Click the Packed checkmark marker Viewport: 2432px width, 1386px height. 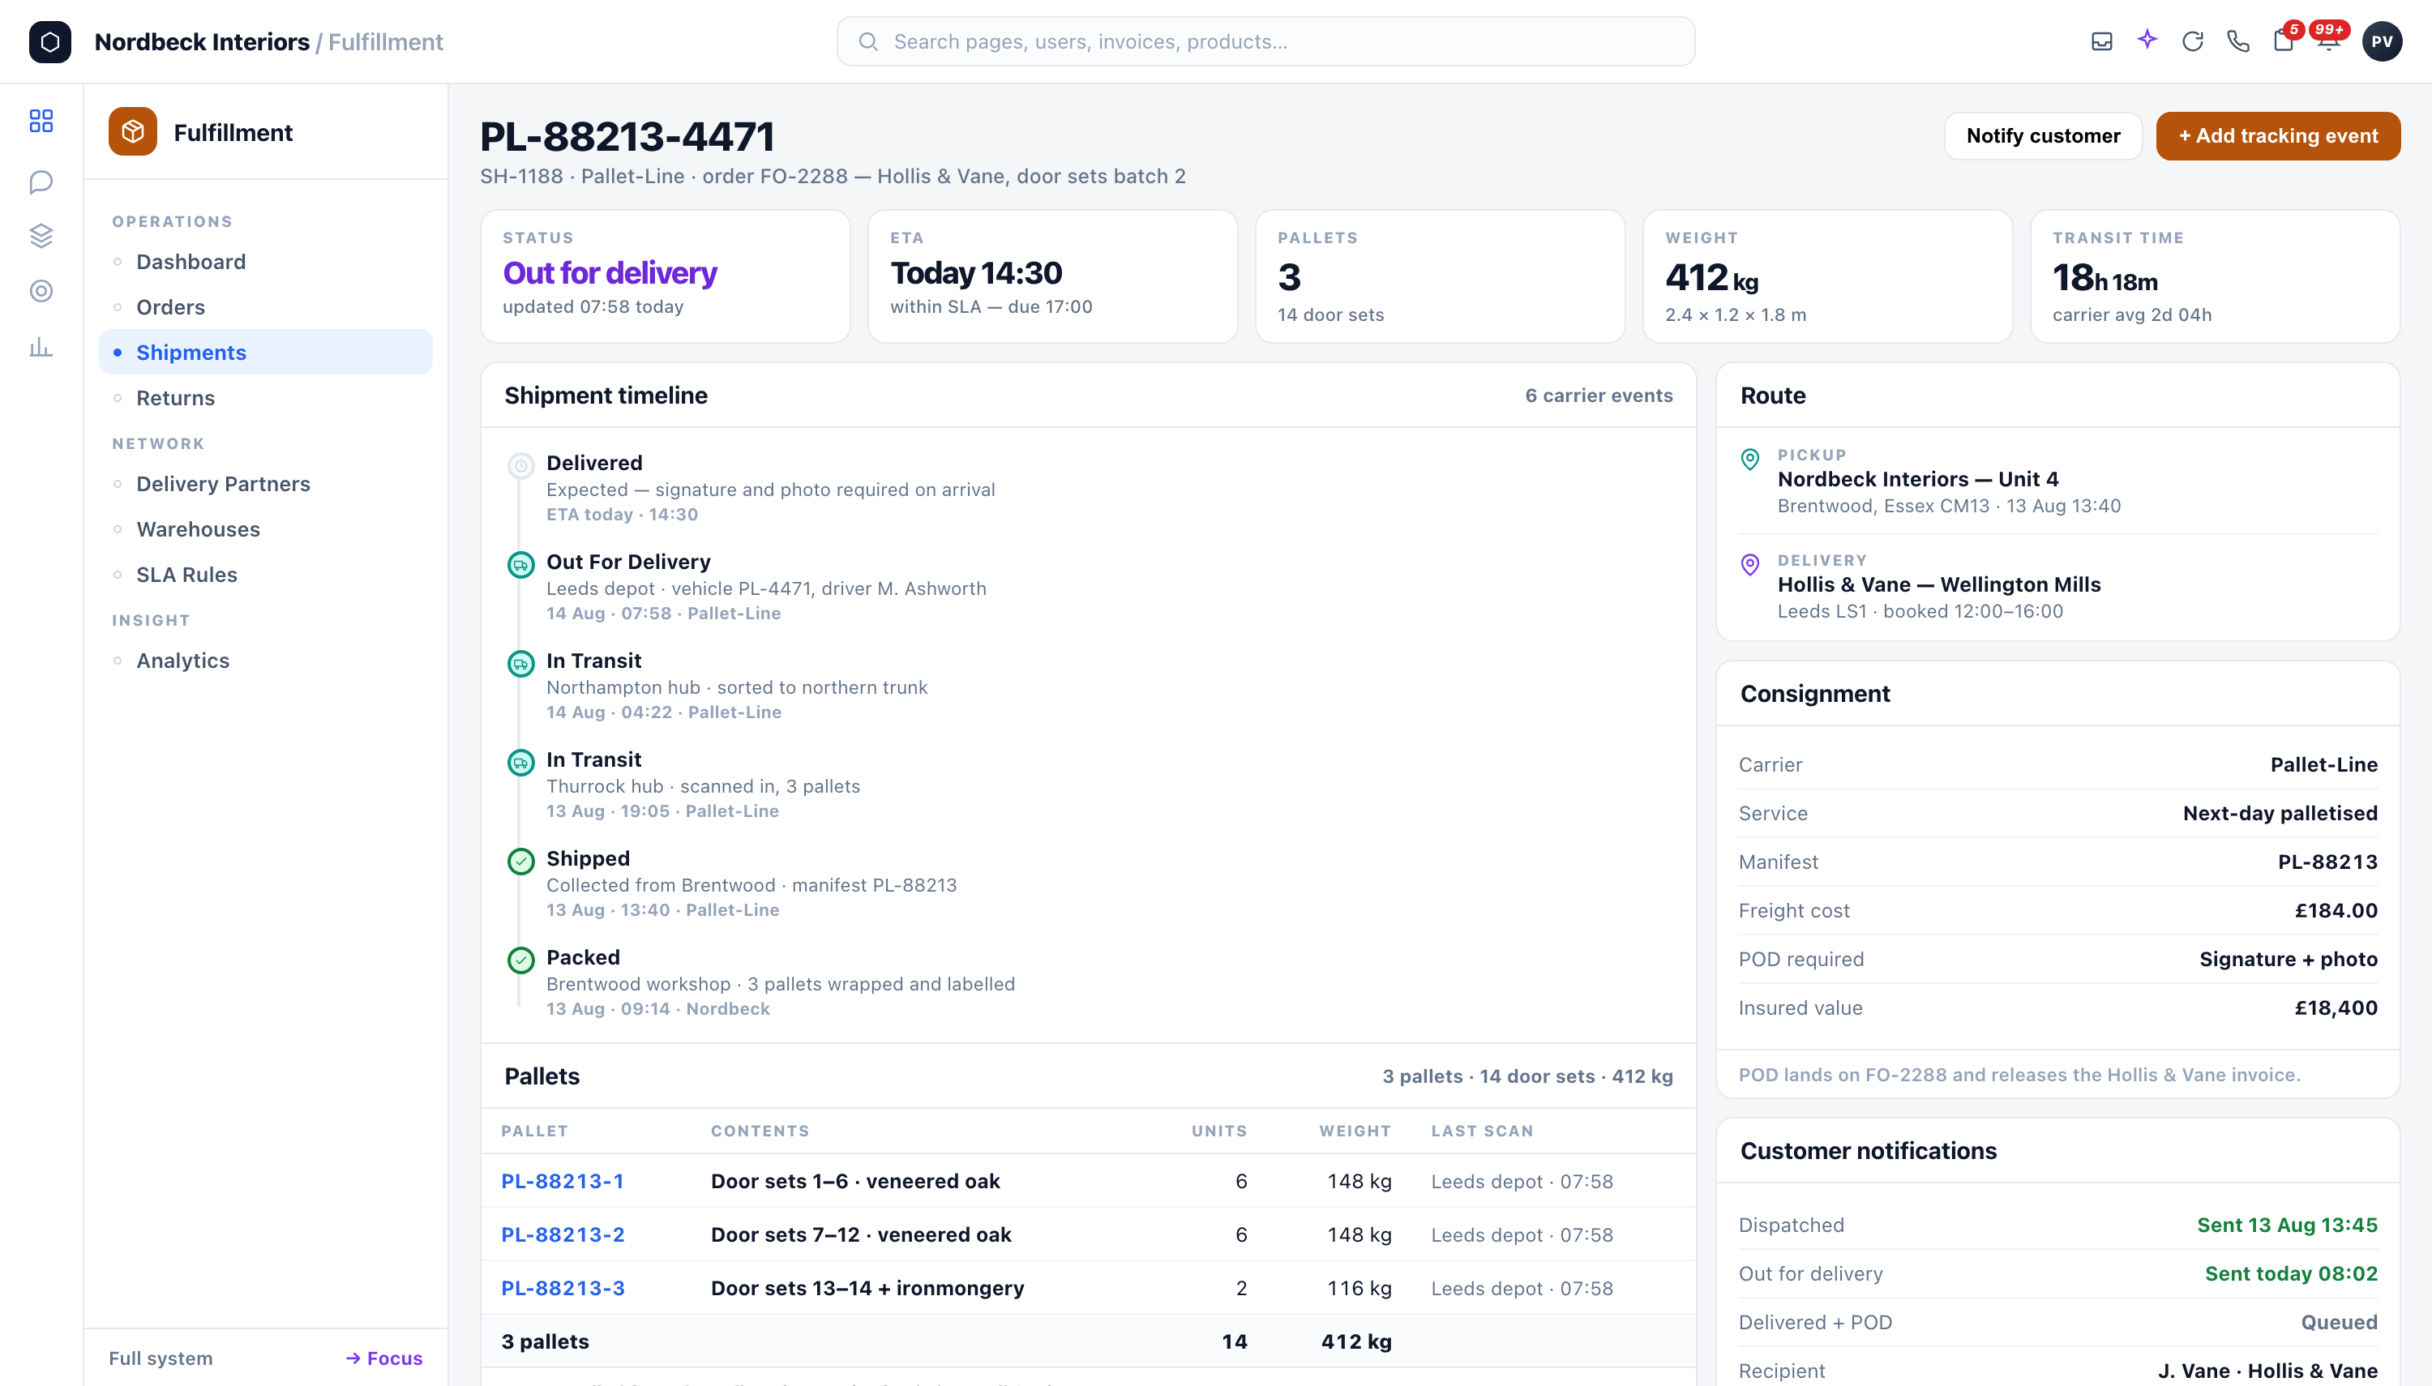coord(520,960)
